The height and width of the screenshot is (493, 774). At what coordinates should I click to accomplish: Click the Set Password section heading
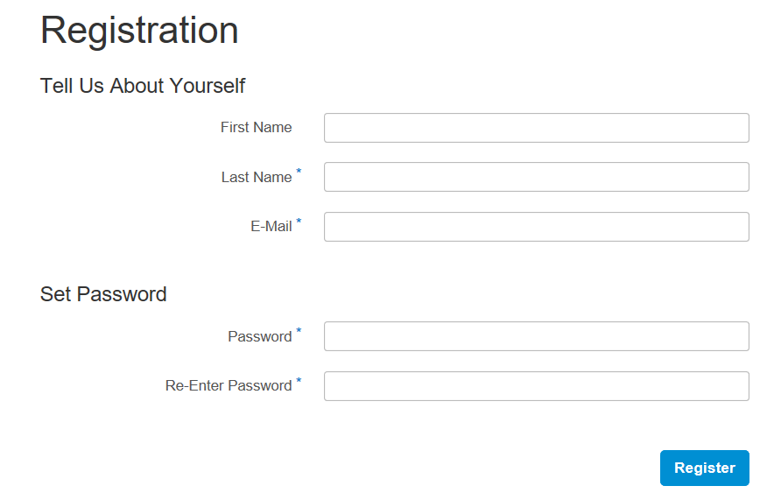click(103, 294)
